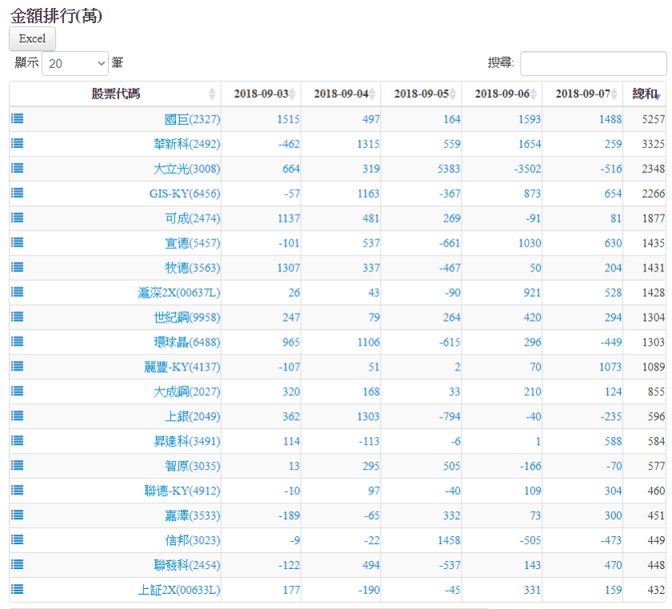Sort by the 2018-09-07 column header
The image size is (672, 609).
click(x=582, y=94)
